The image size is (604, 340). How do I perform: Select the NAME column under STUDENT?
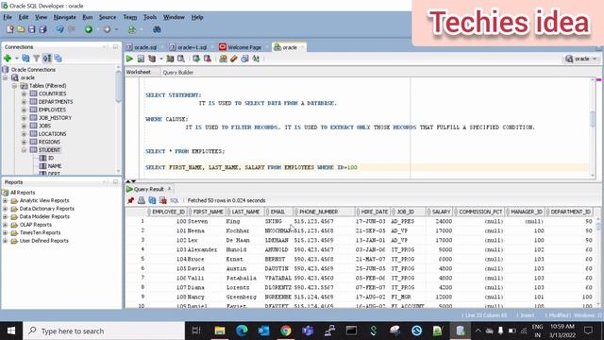55,166
